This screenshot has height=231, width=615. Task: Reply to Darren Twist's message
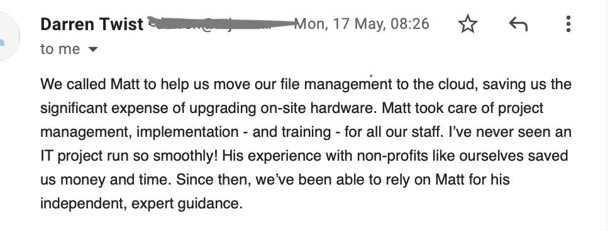(518, 24)
